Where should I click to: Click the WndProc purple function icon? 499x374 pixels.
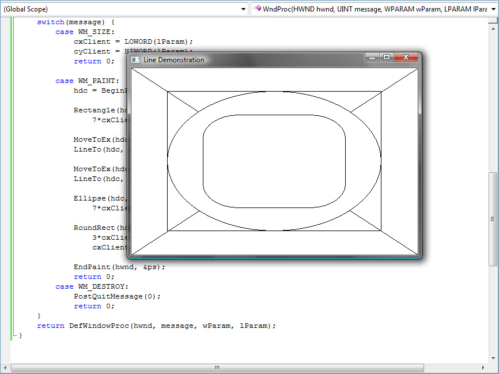tap(258, 8)
